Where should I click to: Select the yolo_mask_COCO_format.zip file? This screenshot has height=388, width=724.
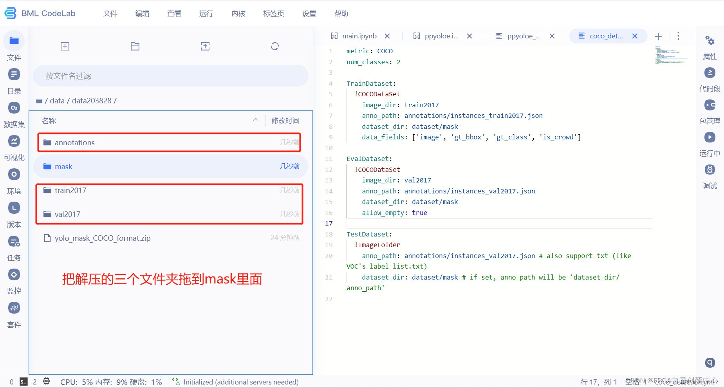[171, 238]
